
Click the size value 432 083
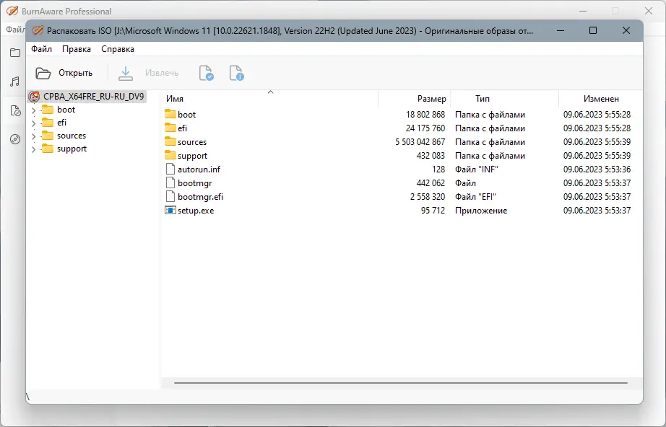[x=431, y=156]
